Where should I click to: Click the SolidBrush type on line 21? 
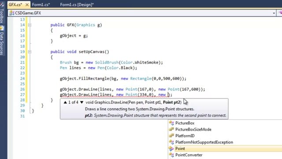coord(107,63)
